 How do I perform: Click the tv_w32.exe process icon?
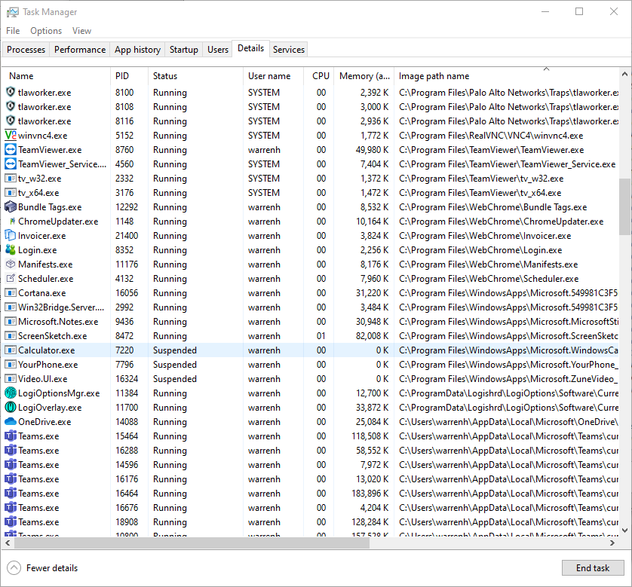11,179
